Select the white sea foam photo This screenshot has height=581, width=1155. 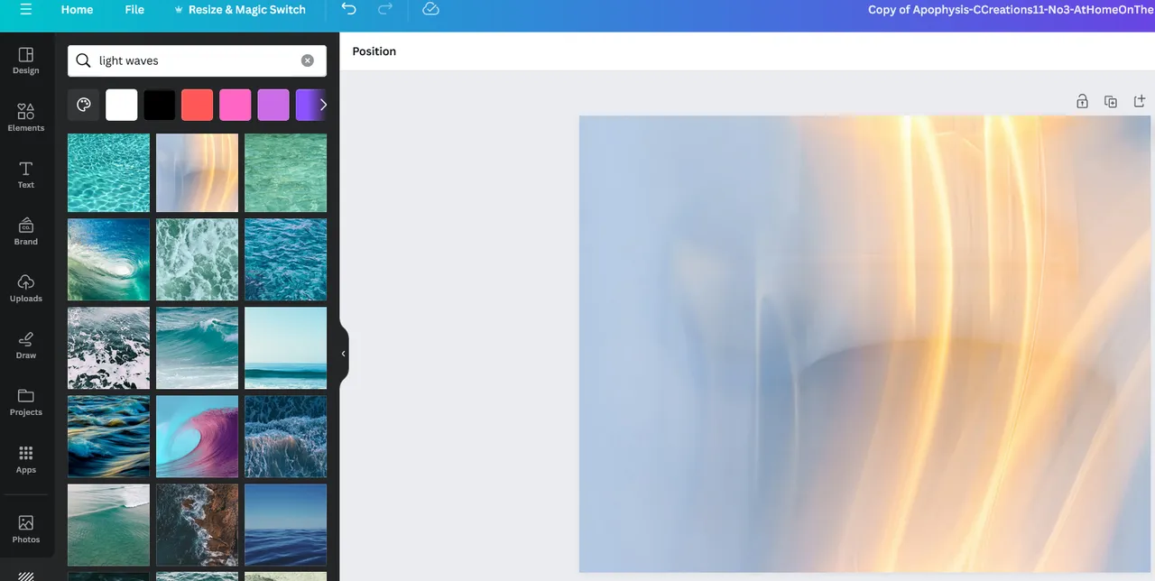(x=198, y=260)
